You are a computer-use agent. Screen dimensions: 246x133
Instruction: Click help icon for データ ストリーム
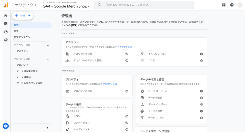pos(202,91)
